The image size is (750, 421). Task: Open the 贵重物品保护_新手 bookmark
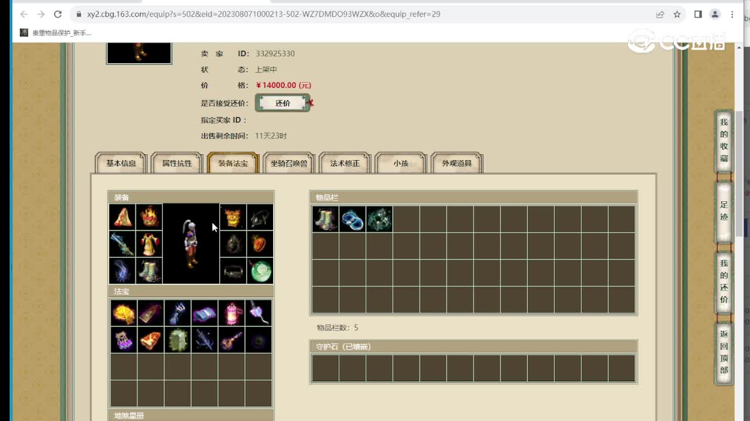click(x=56, y=33)
